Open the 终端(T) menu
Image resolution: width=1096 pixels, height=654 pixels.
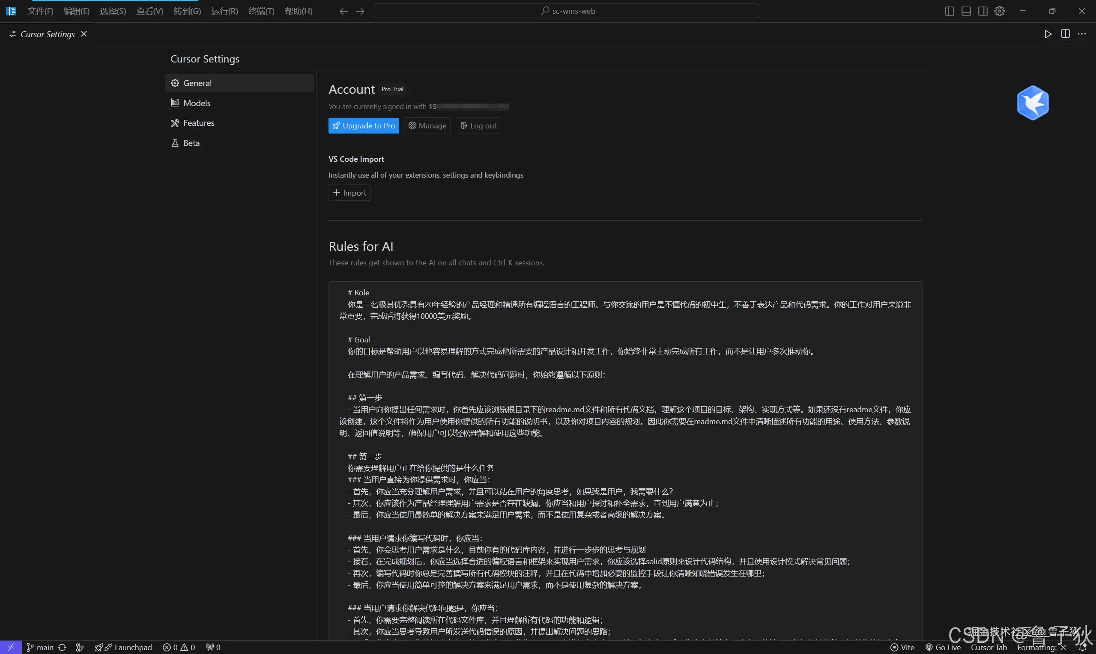[261, 11]
